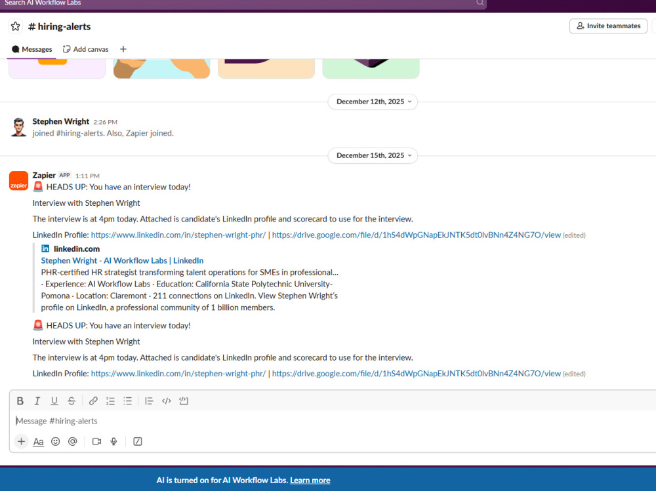This screenshot has height=491, width=656.
Task: Open the attachments plus menu in composer
Action: click(22, 442)
